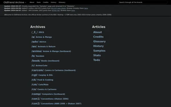Open the /book/ Books textboard archive
This screenshot has height=107, width=171.
(45, 61)
